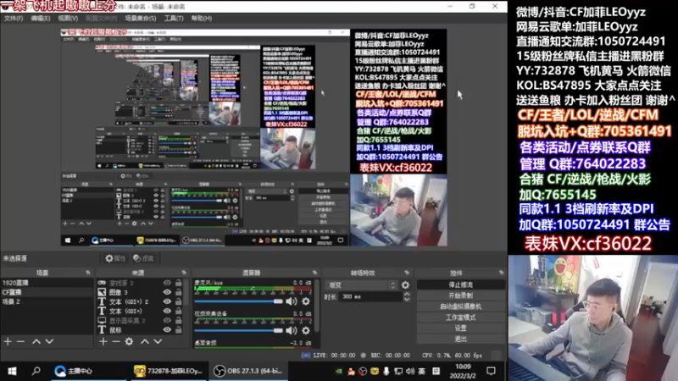This screenshot has width=678, height=381.
Task: Remove selected source with minus icon
Action: (116, 342)
